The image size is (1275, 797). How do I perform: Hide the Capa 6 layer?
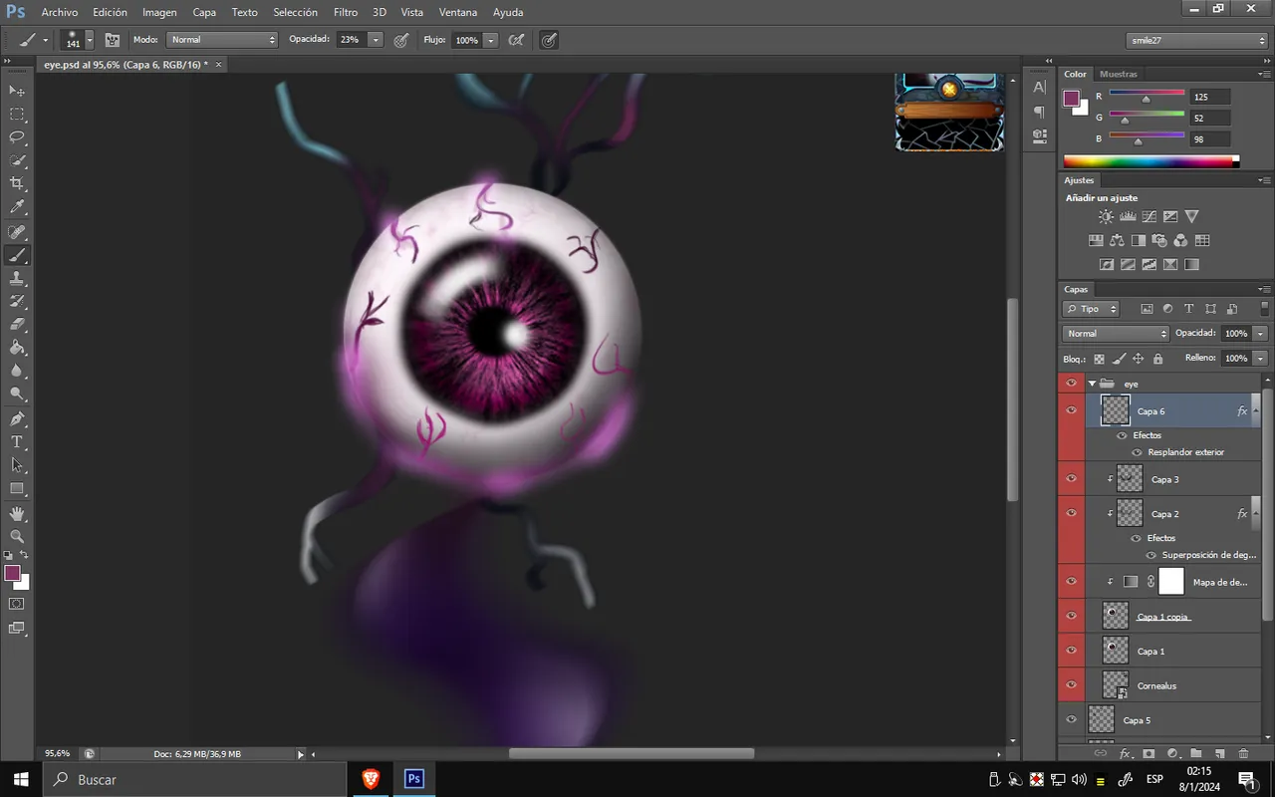[x=1072, y=410]
